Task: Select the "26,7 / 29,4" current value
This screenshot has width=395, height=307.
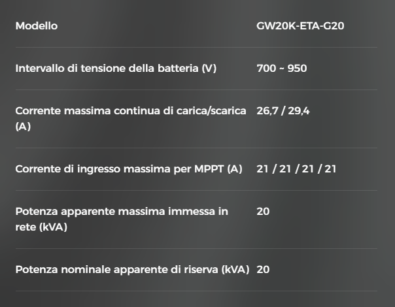Action: (283, 112)
